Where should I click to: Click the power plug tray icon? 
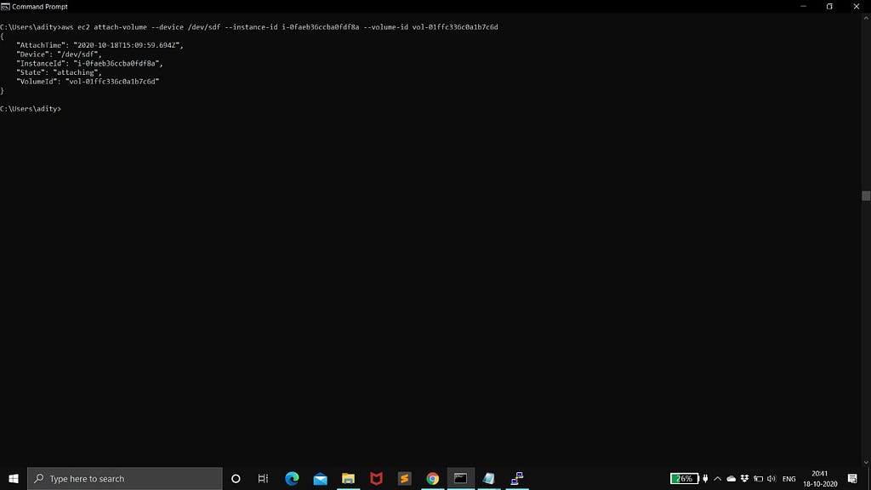(x=705, y=478)
